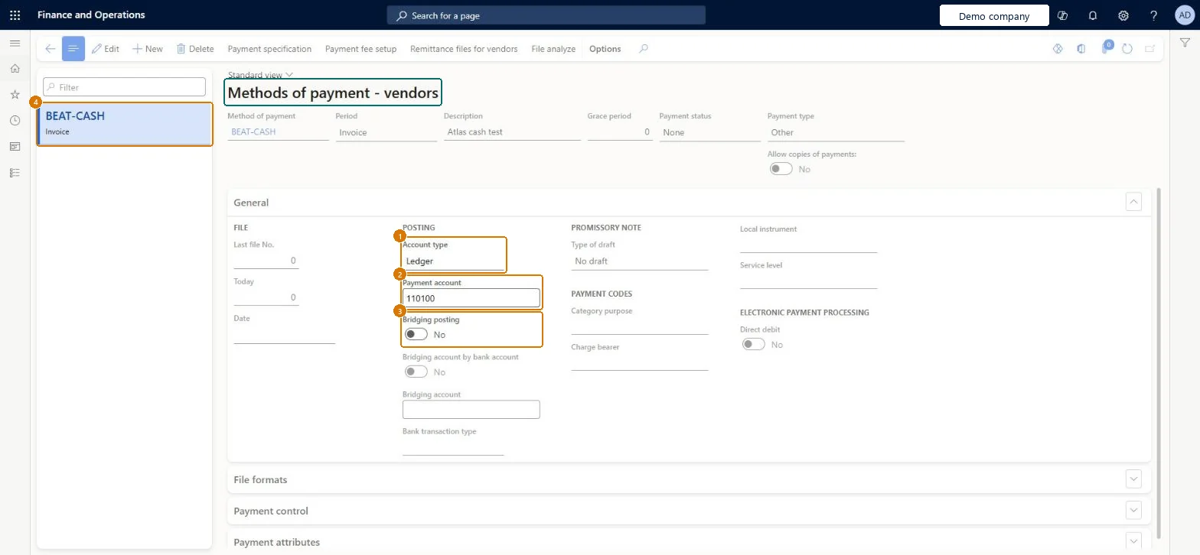
Task: Open the form in a new window
Action: point(1149,49)
